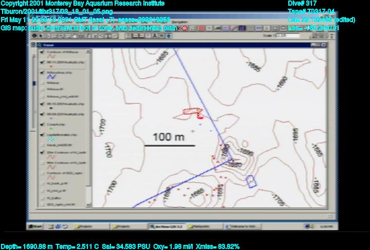Open the Windows Start menu
The height and width of the screenshot is (250, 370).
click(35, 226)
